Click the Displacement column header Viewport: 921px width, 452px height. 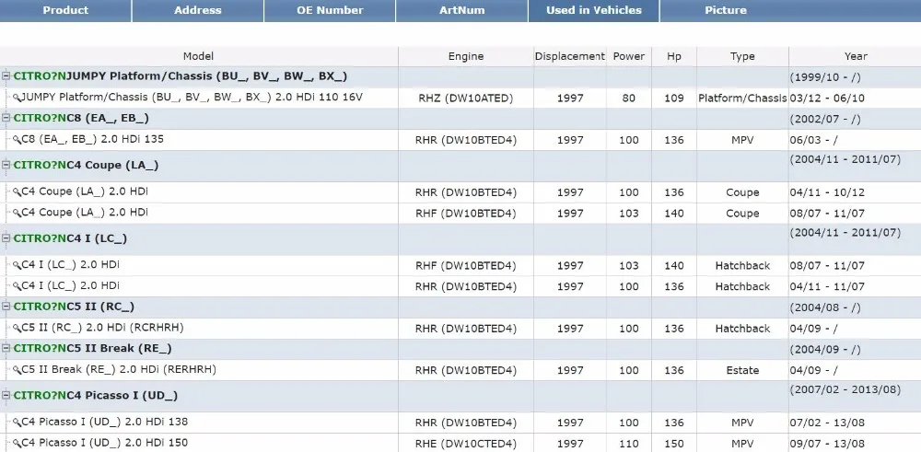570,56
